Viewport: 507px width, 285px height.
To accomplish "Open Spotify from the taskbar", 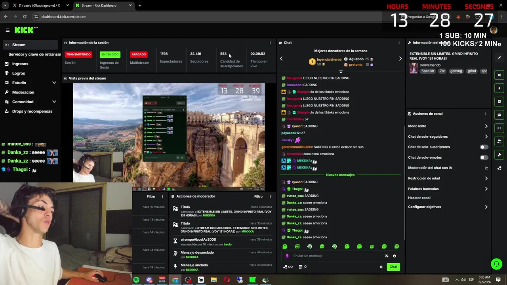I will point(136,280).
